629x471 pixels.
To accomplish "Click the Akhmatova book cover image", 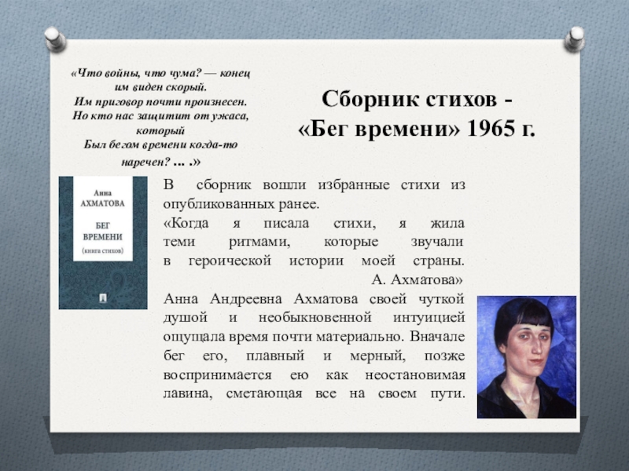I will [103, 243].
